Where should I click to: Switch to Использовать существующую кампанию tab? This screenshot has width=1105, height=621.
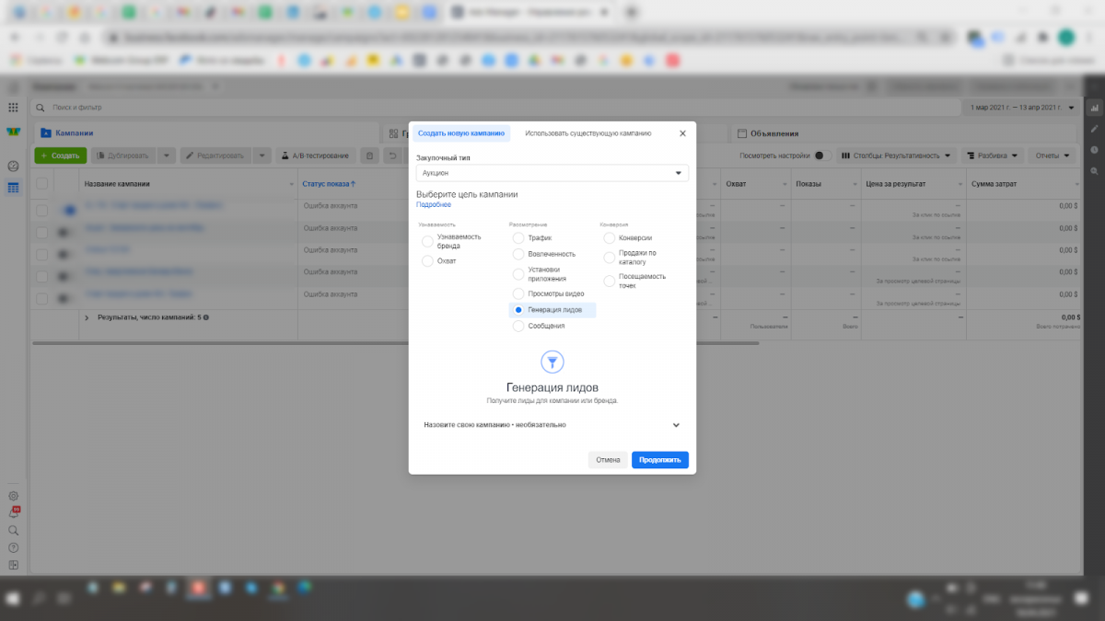[x=587, y=133]
